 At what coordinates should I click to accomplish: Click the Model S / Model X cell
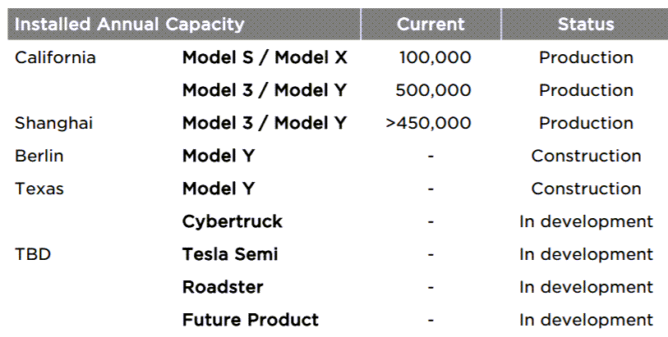tap(265, 57)
